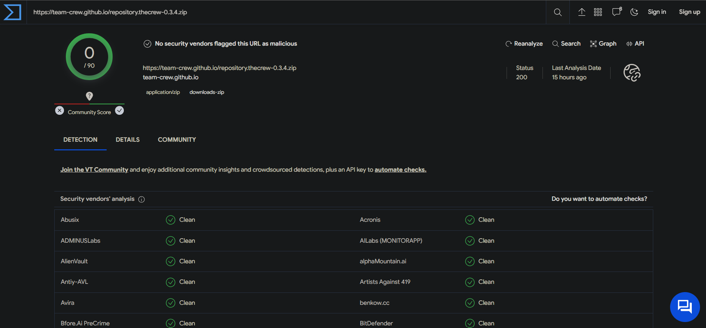The width and height of the screenshot is (706, 328).
Task: Click the Status 200 value
Action: [522, 77]
